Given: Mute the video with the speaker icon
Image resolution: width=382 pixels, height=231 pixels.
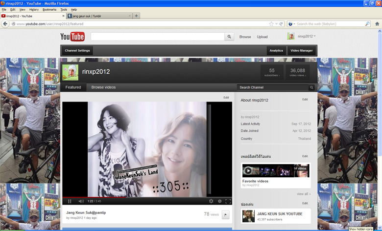Looking at the screenshot, I should [81, 201].
